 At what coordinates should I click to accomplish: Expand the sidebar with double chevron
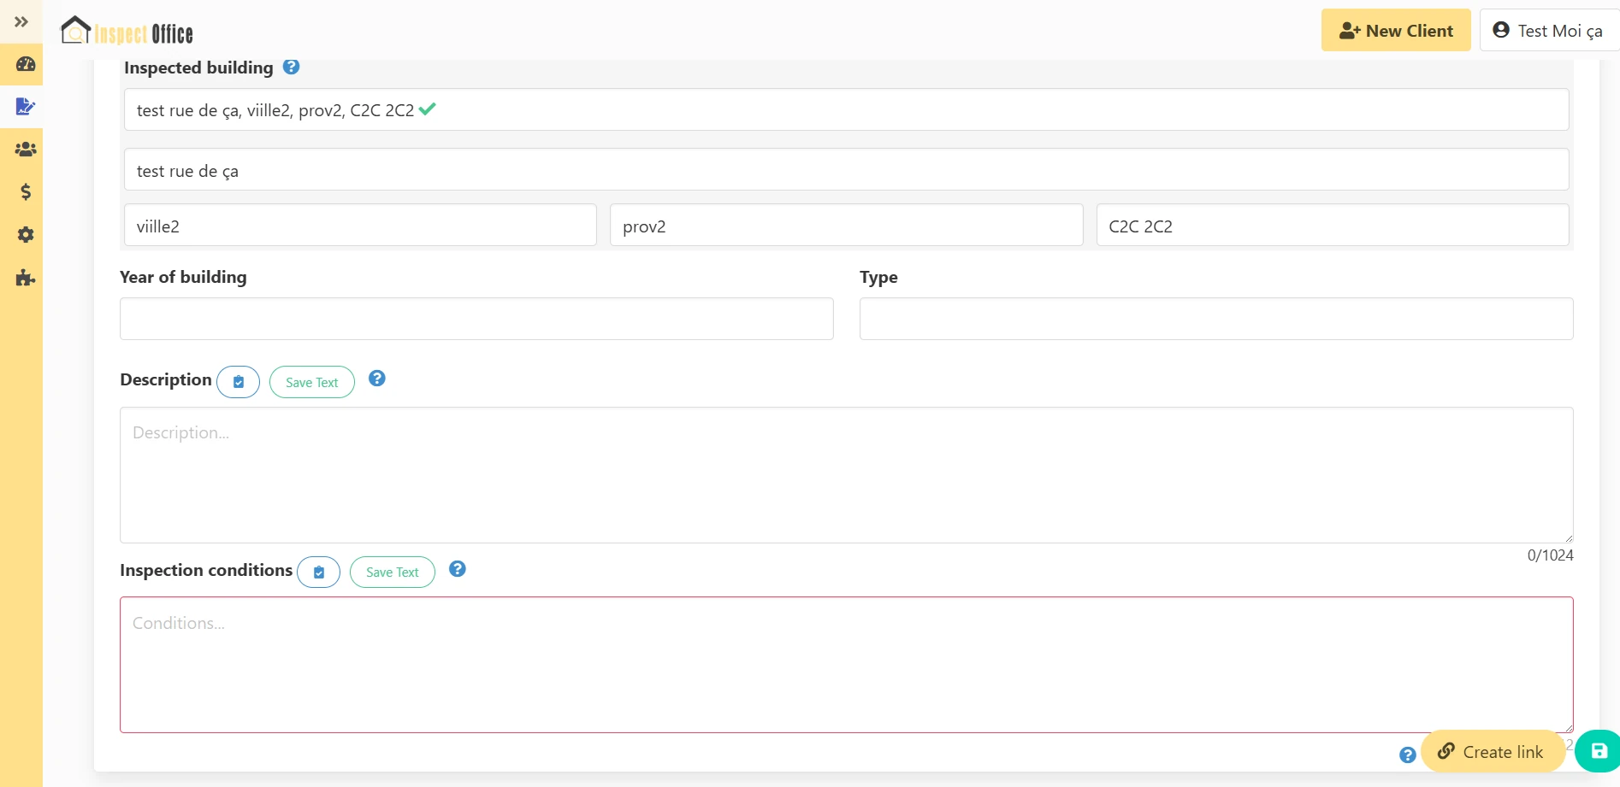coord(21,21)
